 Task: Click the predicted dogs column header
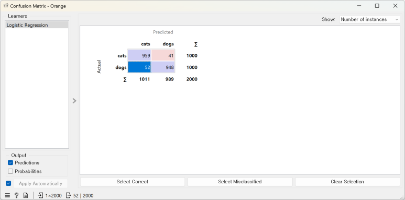pos(168,44)
